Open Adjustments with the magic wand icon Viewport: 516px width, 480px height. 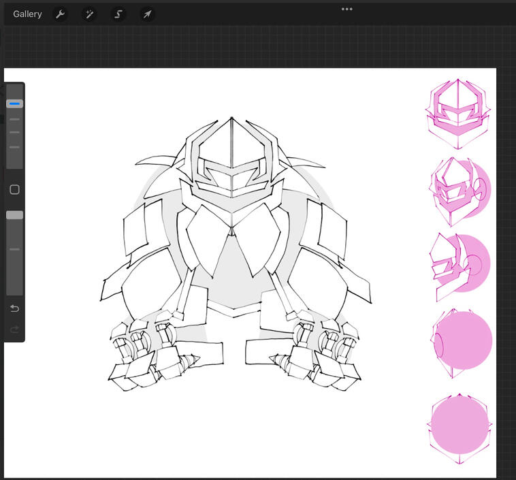(x=89, y=14)
